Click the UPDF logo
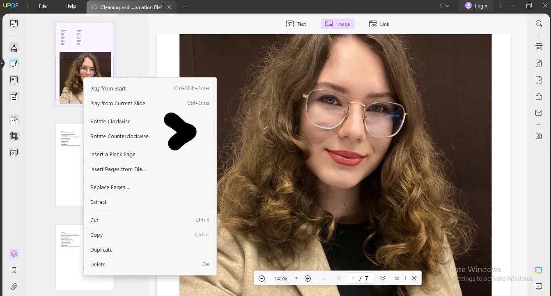Viewport: 551px width, 296px height. [x=10, y=6]
